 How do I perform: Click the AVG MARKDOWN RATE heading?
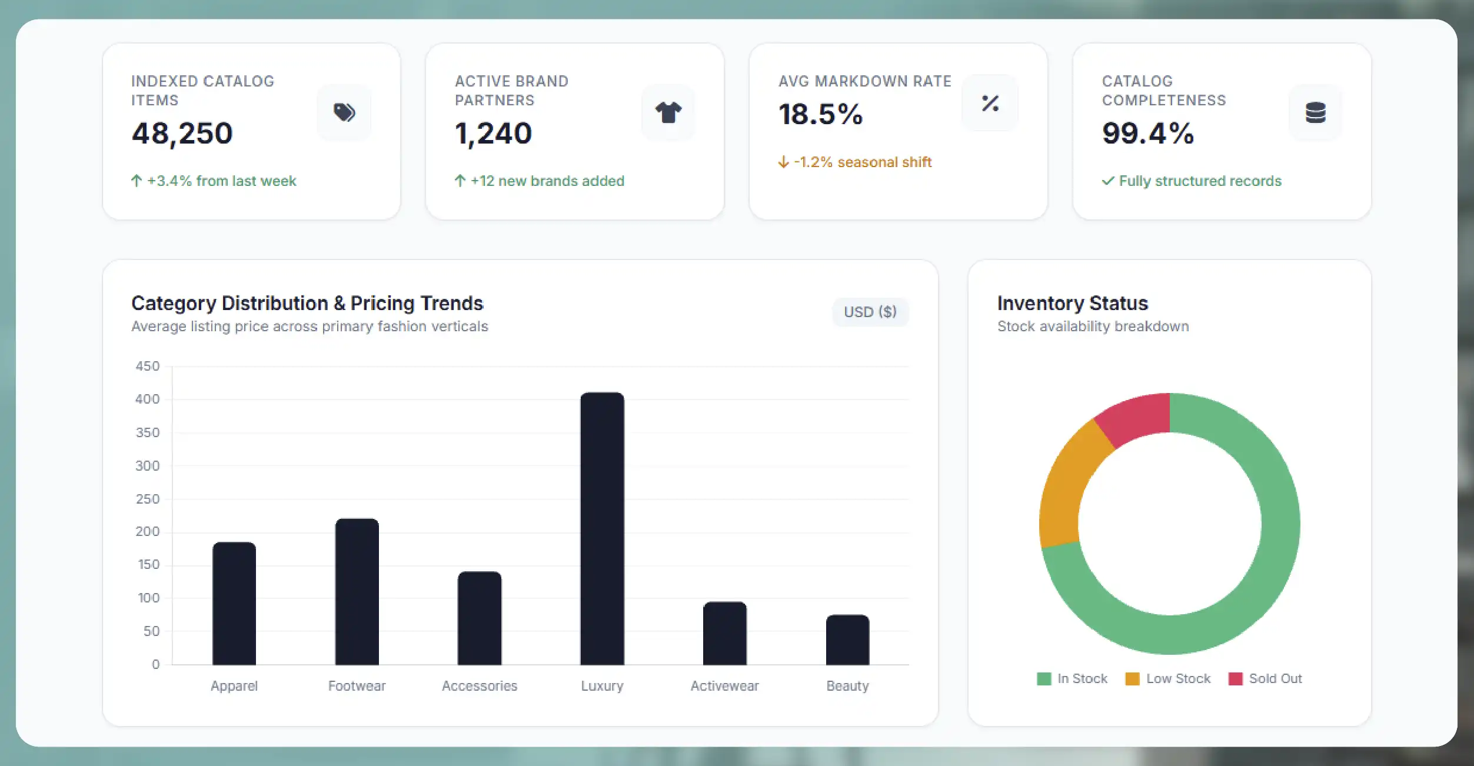[865, 81]
